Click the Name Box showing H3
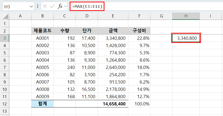223x116 pixels. coord(18,6)
